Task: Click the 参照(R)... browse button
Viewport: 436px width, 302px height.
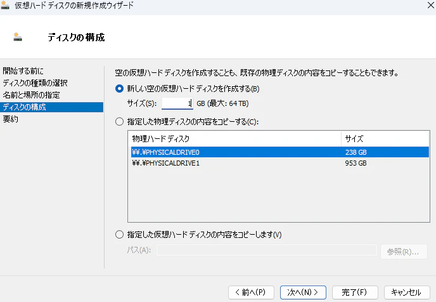Action: pos(404,252)
